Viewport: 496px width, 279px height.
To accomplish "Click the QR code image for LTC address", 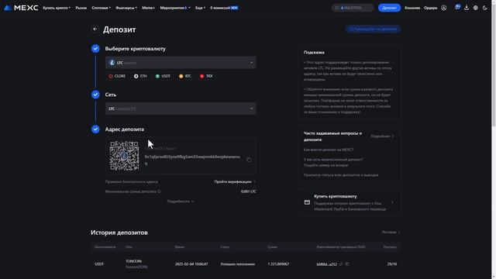I will (124, 156).
